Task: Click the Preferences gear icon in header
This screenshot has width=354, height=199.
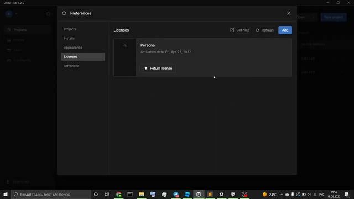Action: [x=64, y=13]
